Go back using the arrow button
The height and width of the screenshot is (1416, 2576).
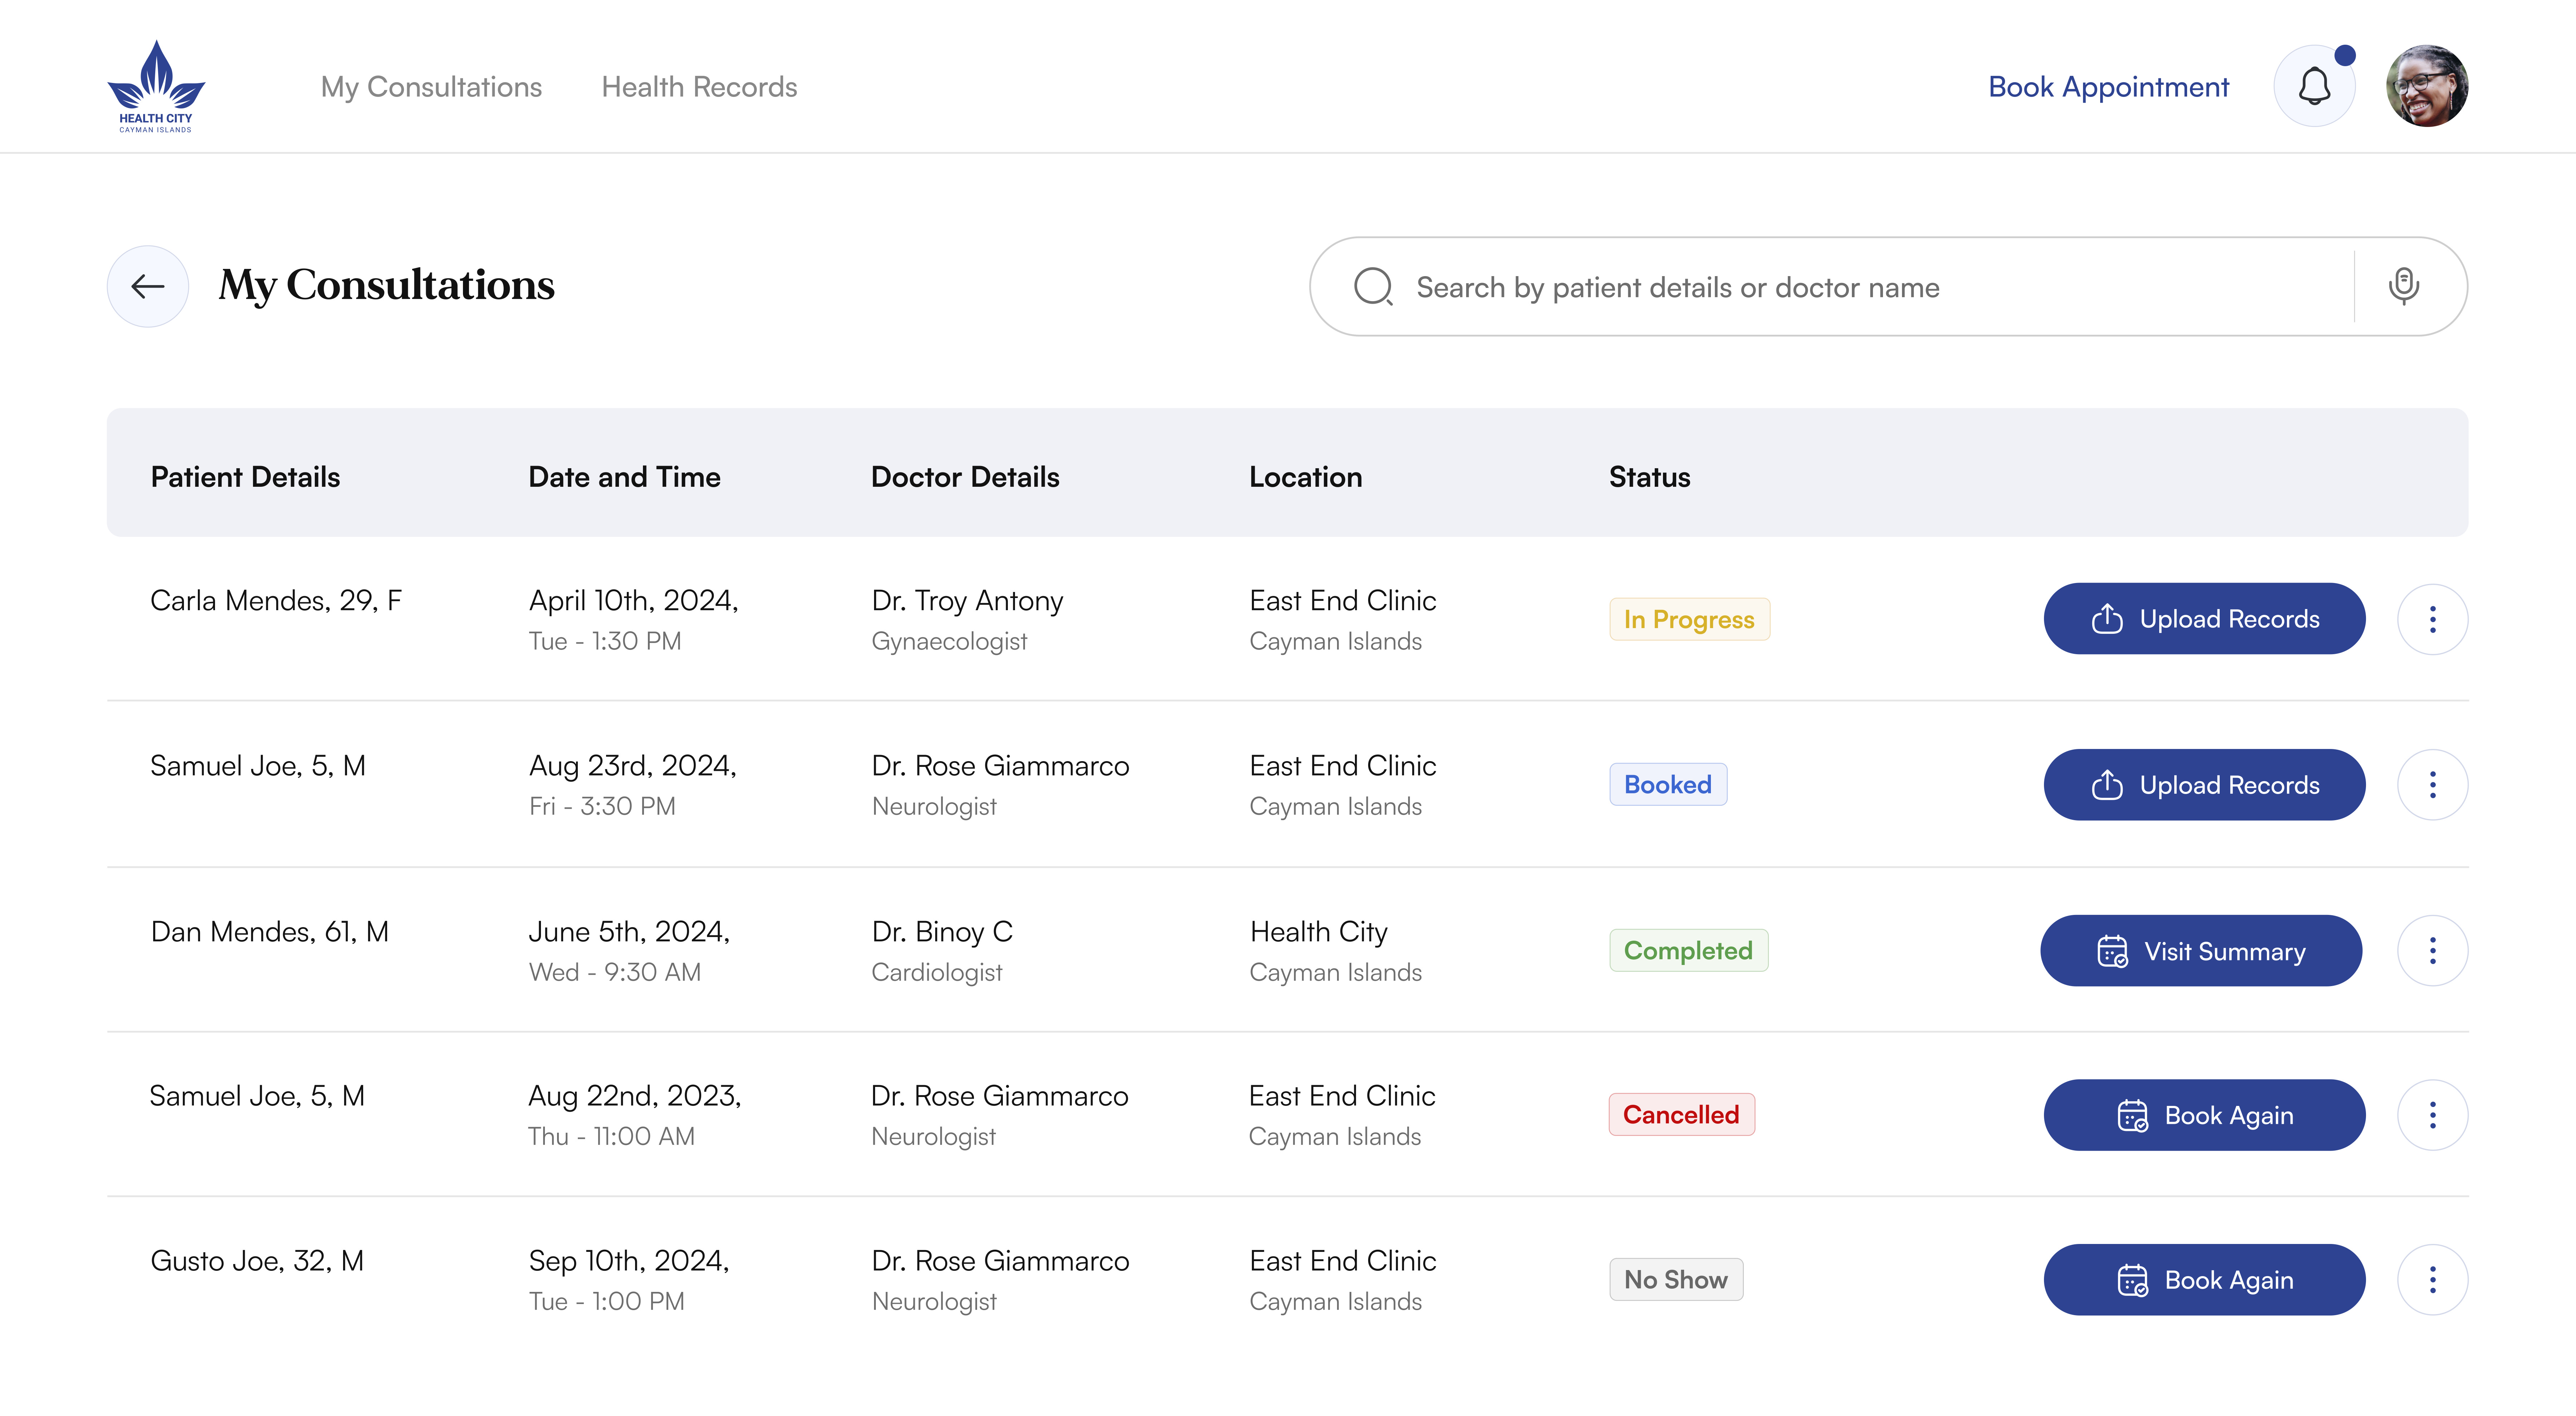pyautogui.click(x=148, y=286)
